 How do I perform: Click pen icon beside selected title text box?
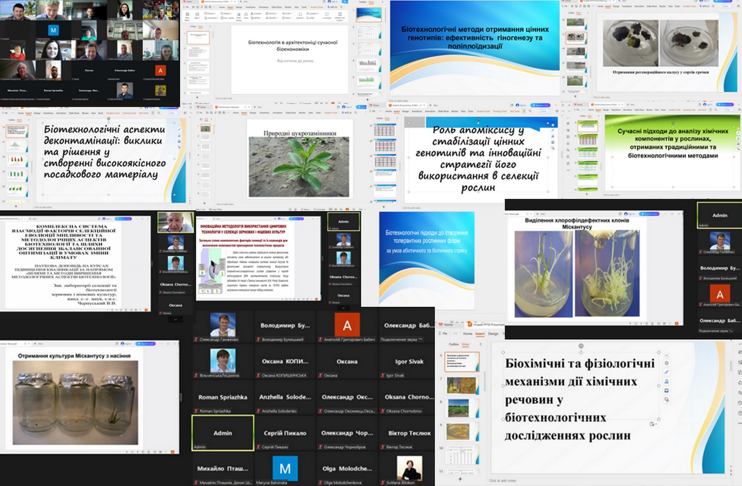pos(666,372)
